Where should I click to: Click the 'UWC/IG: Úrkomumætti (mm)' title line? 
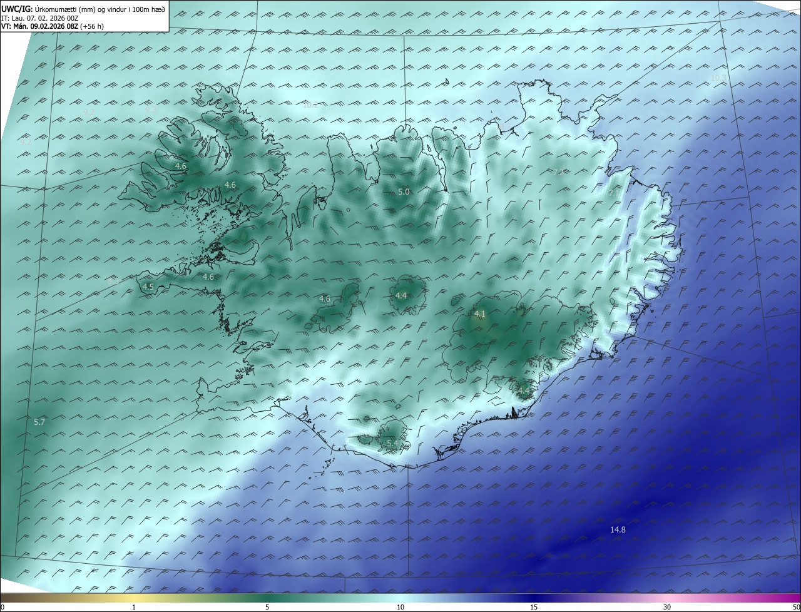click(x=83, y=8)
